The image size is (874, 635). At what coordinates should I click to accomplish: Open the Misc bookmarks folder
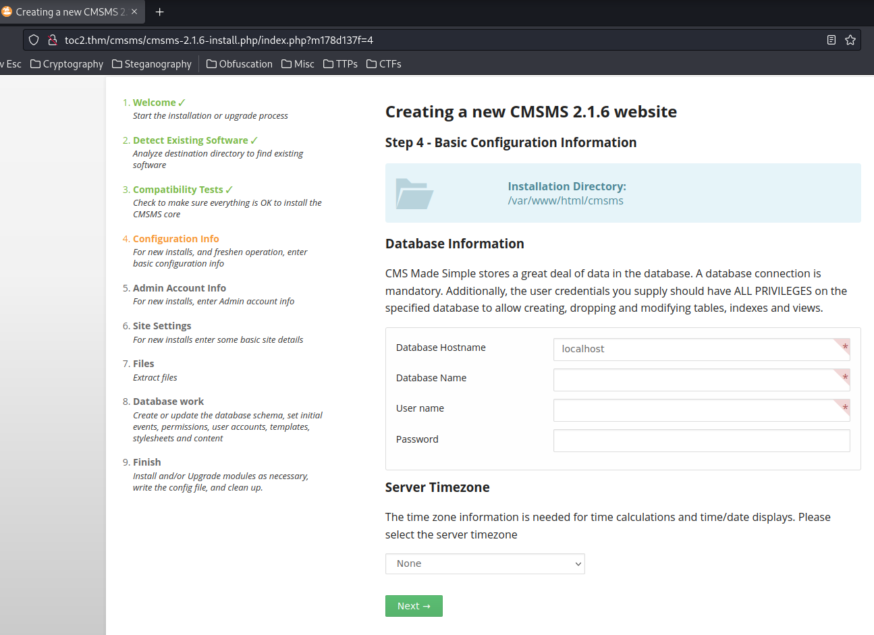(298, 64)
